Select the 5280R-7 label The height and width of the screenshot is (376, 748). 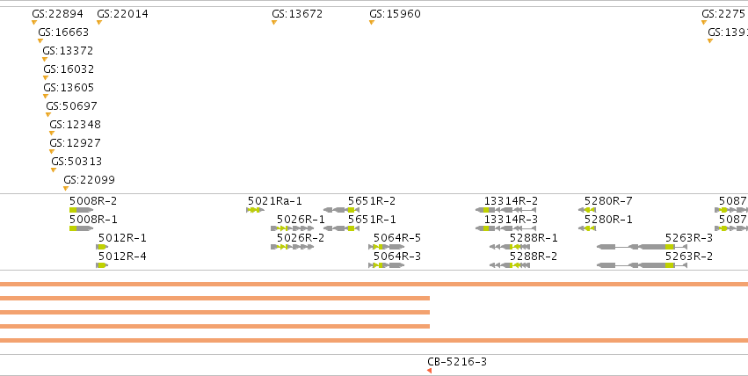(608, 201)
